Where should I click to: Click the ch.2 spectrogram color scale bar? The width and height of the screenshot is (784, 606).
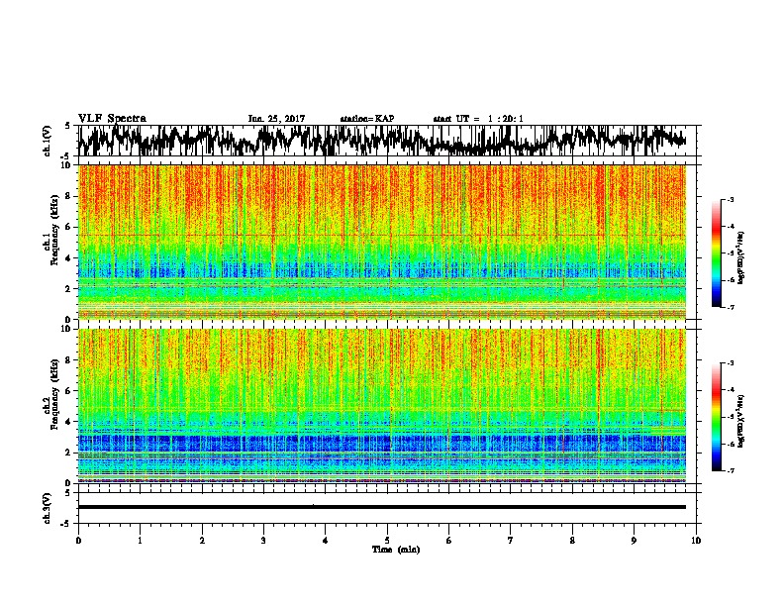click(716, 417)
